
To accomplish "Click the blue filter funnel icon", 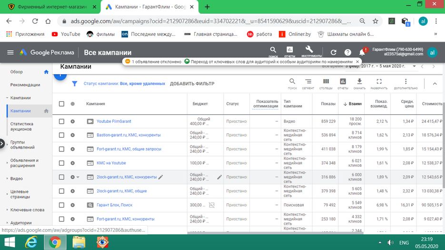I will click(74, 83).
